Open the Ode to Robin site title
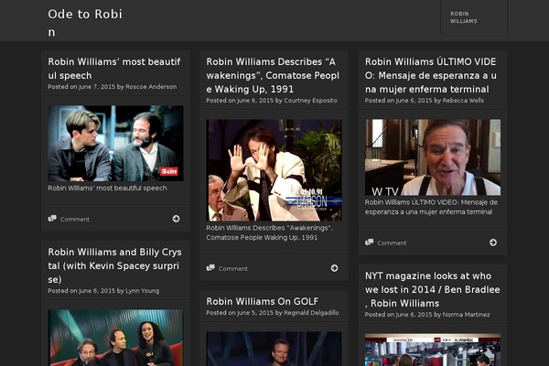 pos(85,23)
